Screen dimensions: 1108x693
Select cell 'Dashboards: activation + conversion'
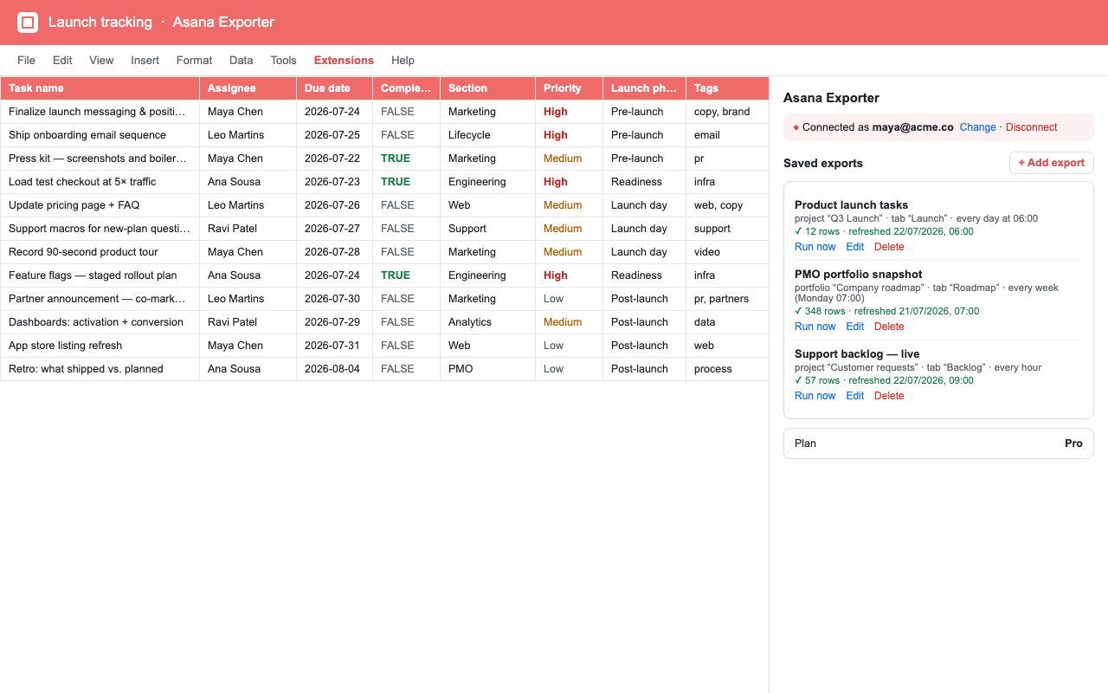[x=100, y=322]
